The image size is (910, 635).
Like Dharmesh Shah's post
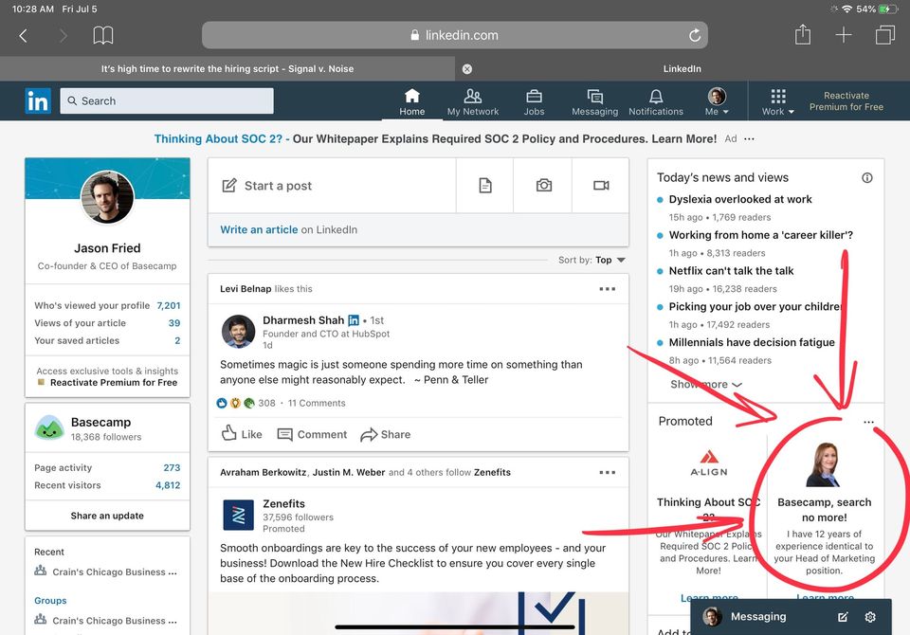(x=242, y=434)
